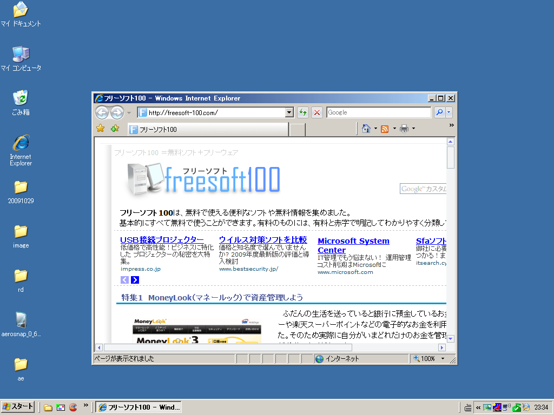The height and width of the screenshot is (415, 554).
Task: Click the green tray icon near clock
Action: (x=517, y=407)
